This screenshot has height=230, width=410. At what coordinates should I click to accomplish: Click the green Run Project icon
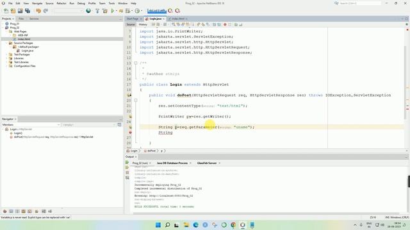tap(113, 11)
